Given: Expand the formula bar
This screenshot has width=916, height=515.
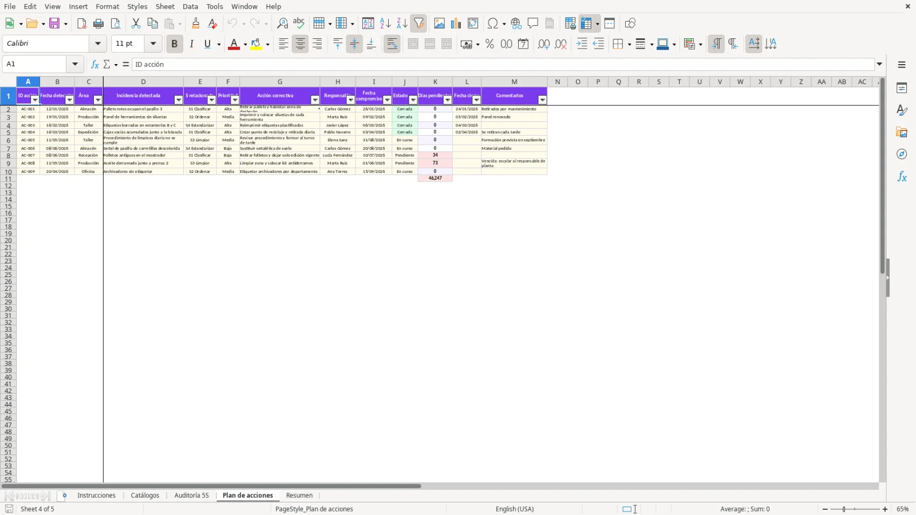Looking at the screenshot, I should point(879,64).
